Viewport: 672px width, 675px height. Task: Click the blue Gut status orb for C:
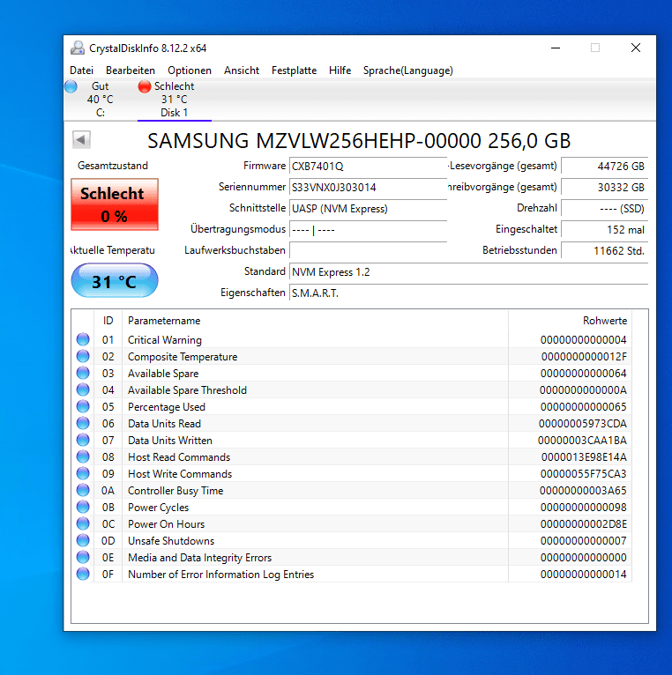(71, 86)
